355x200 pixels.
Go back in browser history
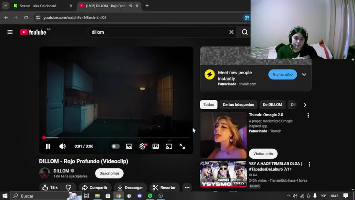coord(6,17)
